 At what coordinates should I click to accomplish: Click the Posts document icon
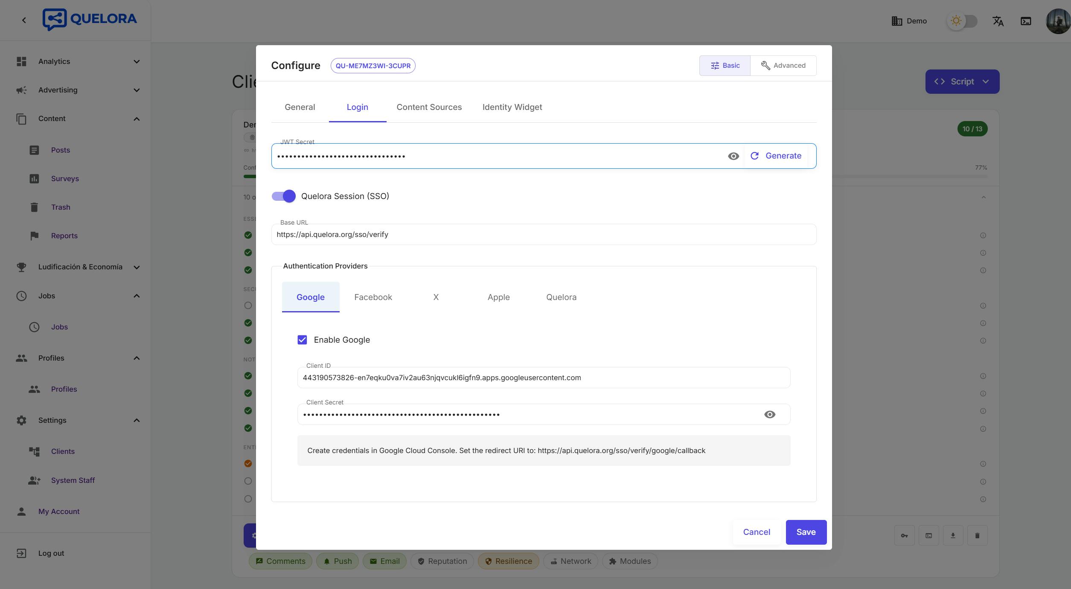(34, 150)
